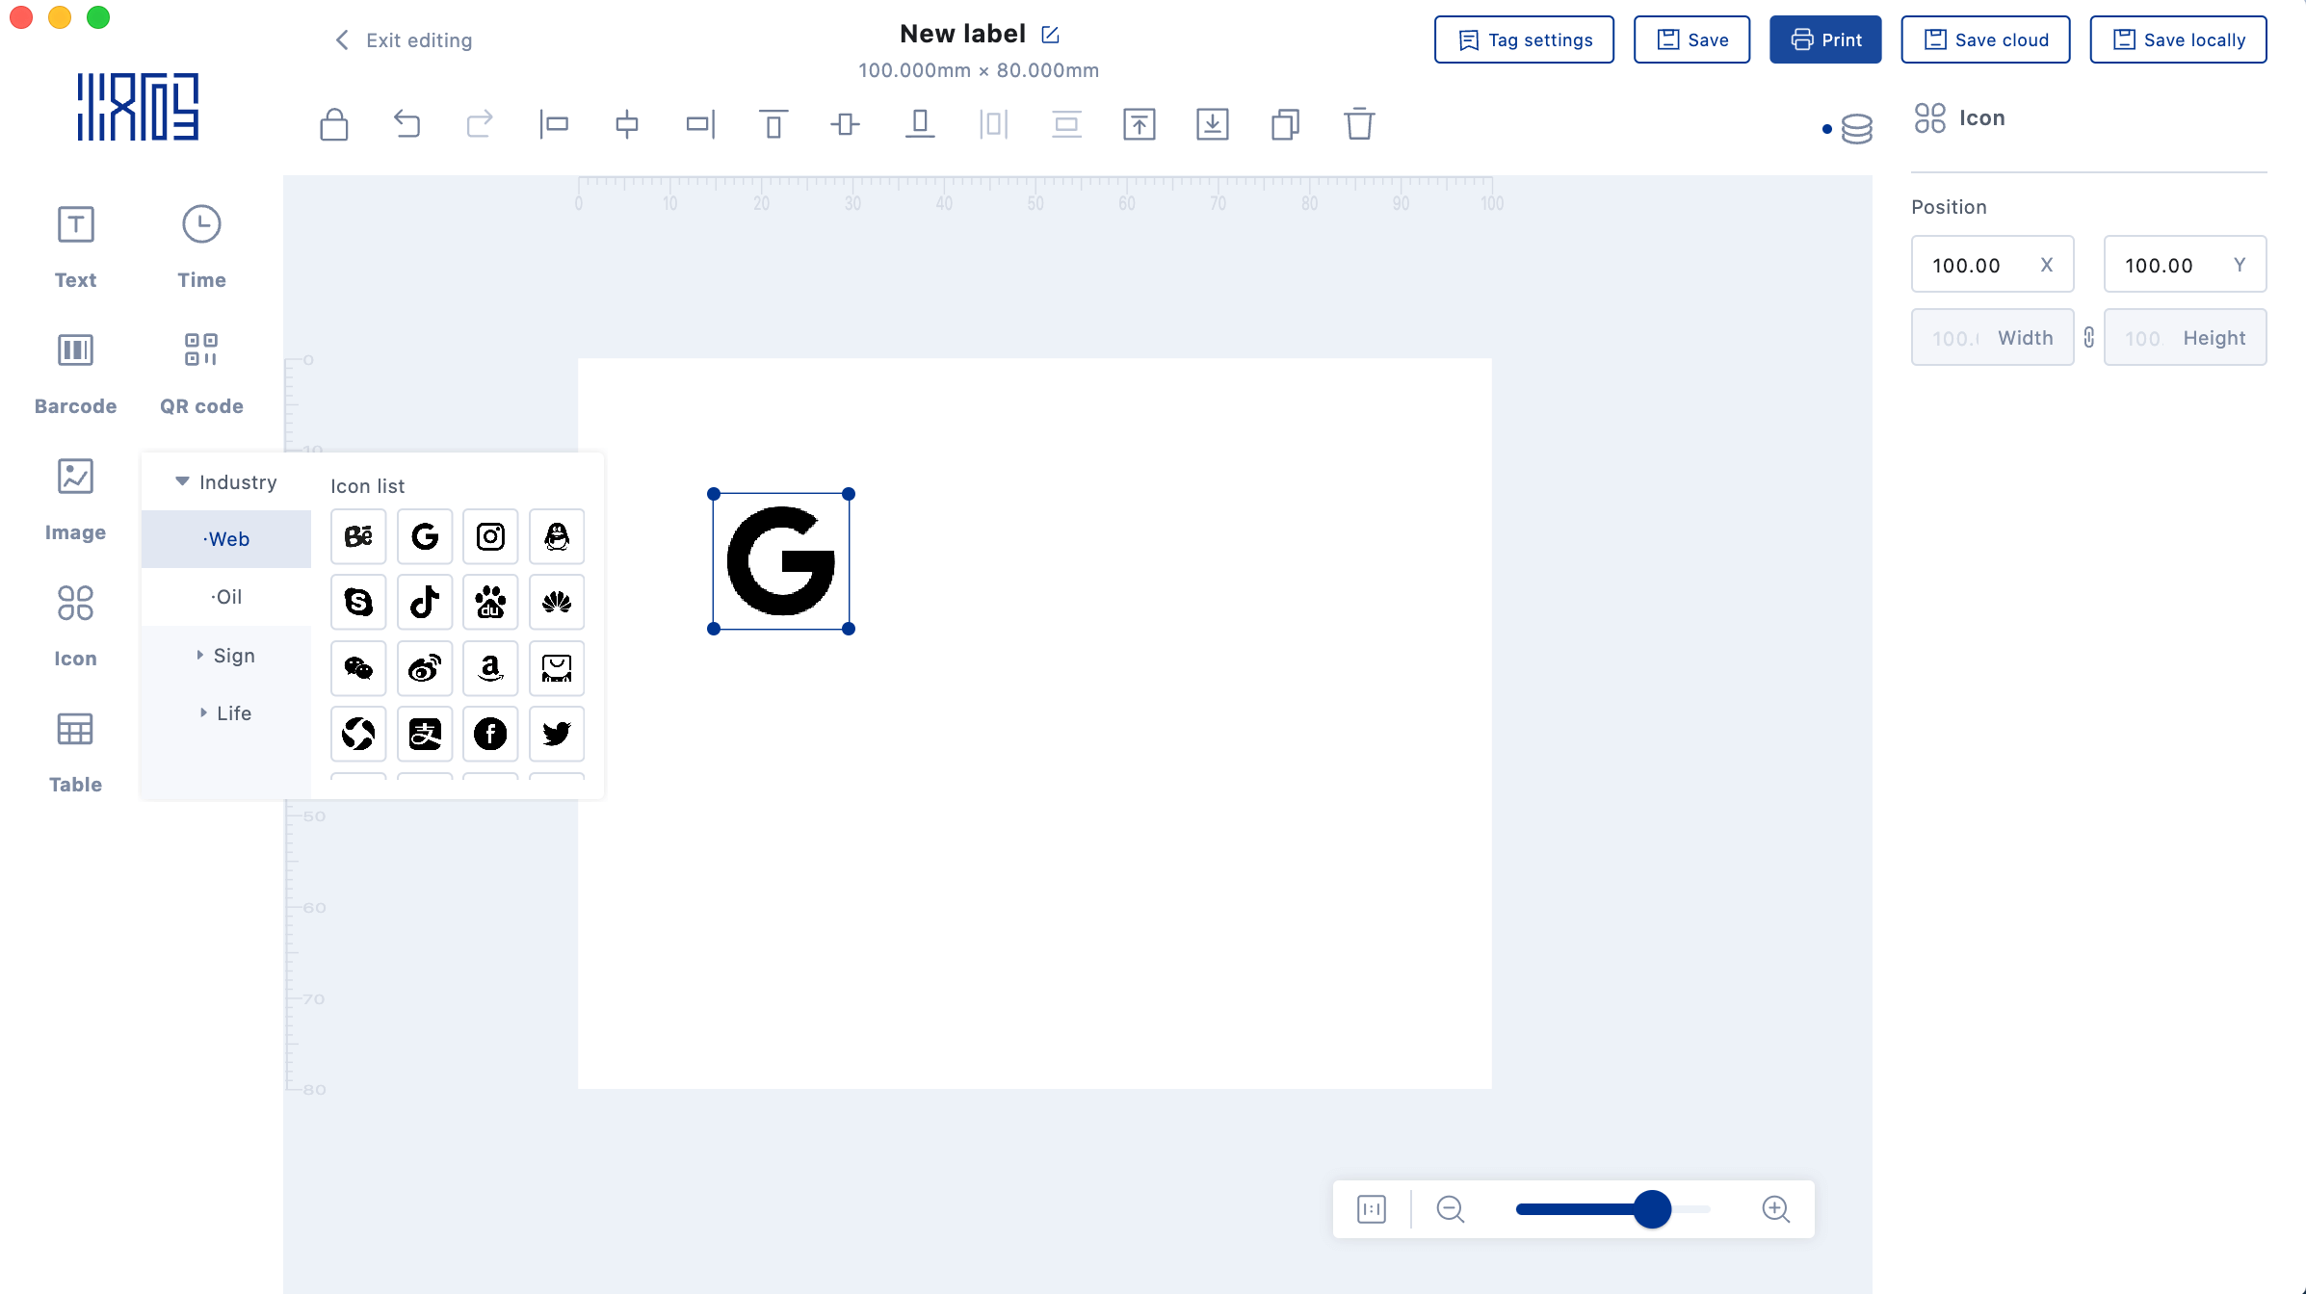Click the duplicate copy toolbar icon

coord(1285,124)
